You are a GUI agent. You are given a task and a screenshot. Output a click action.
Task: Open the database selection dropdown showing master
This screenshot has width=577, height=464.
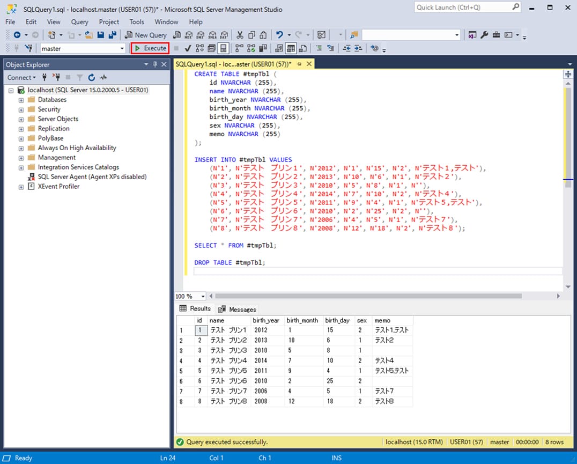click(122, 48)
